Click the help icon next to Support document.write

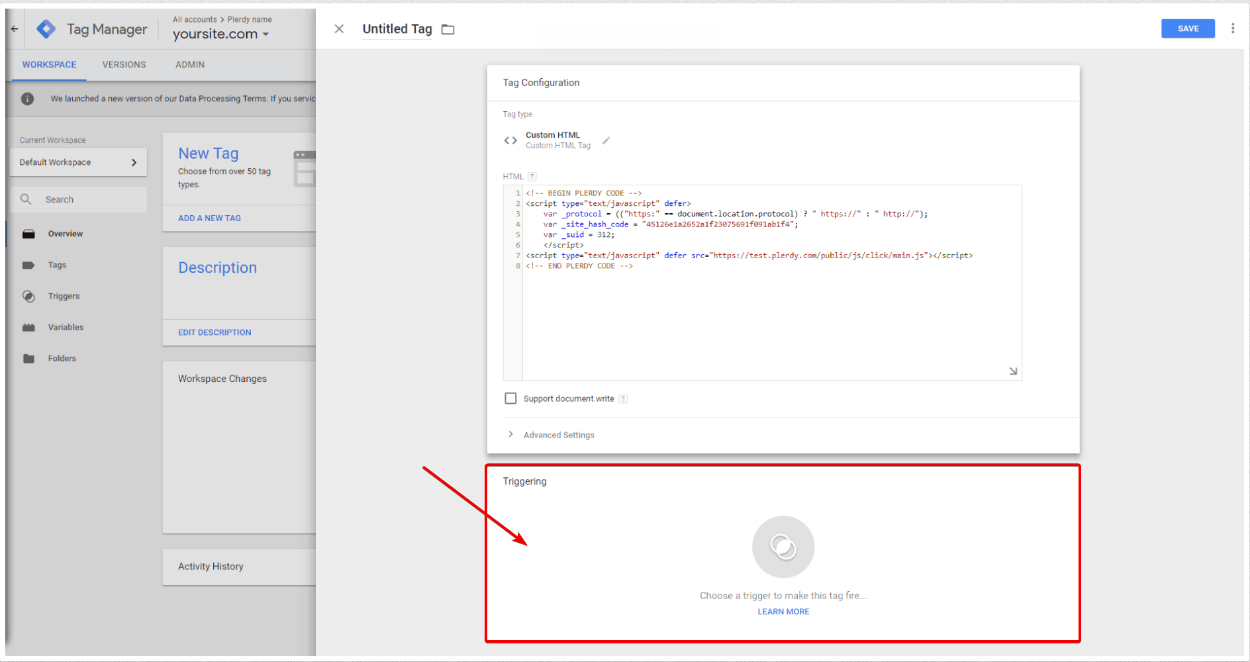[623, 399]
